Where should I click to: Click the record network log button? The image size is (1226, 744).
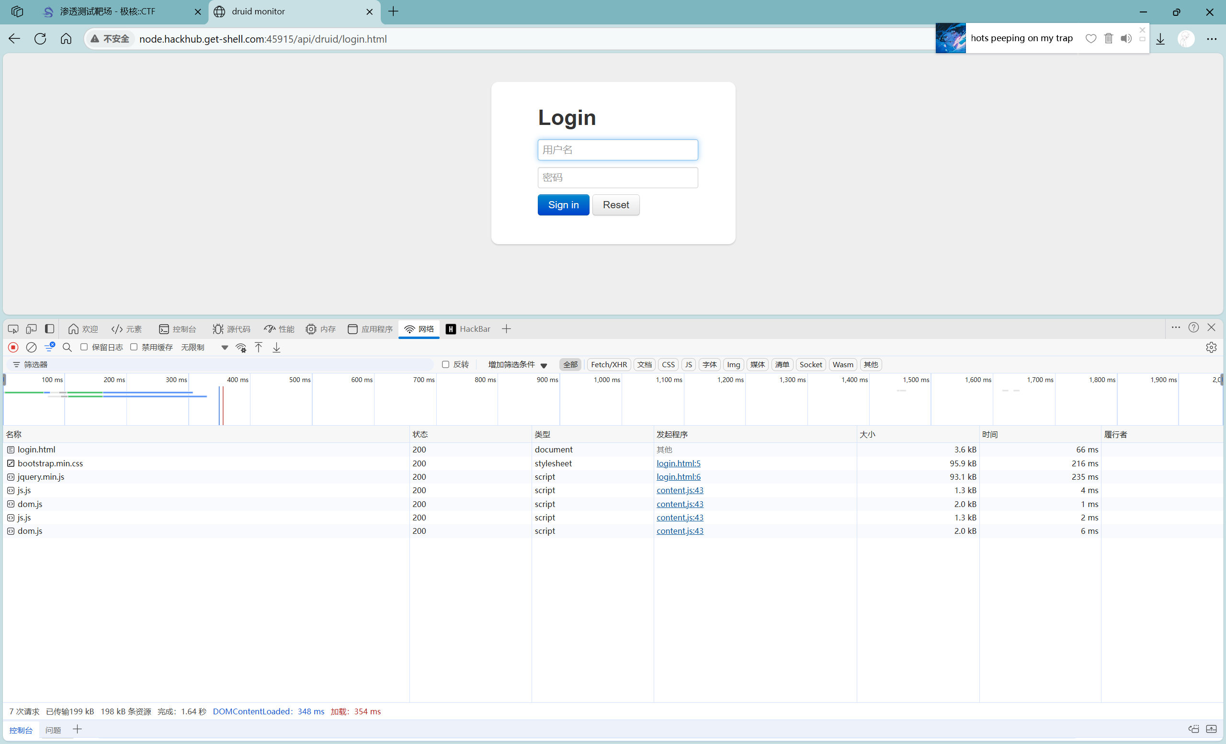pos(13,347)
